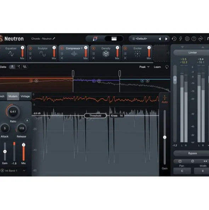Screen dimensions: 209x210
Task: Open Exciter module presets list
Action: click(x=125, y=54)
